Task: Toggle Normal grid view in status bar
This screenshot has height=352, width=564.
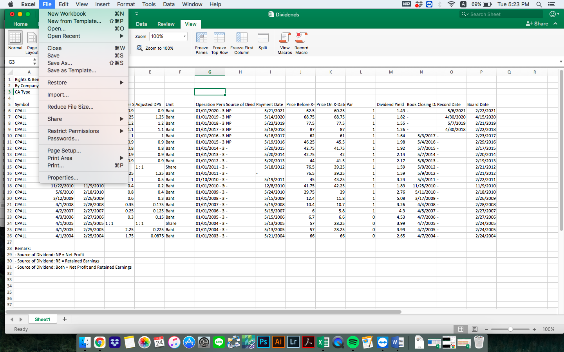Action: [x=461, y=329]
